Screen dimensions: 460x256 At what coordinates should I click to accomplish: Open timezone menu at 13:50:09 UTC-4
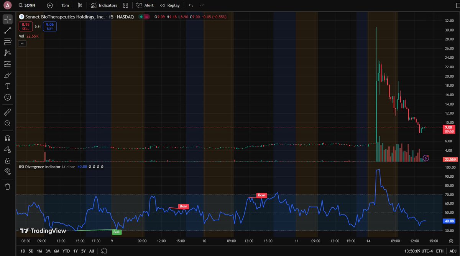(418, 251)
